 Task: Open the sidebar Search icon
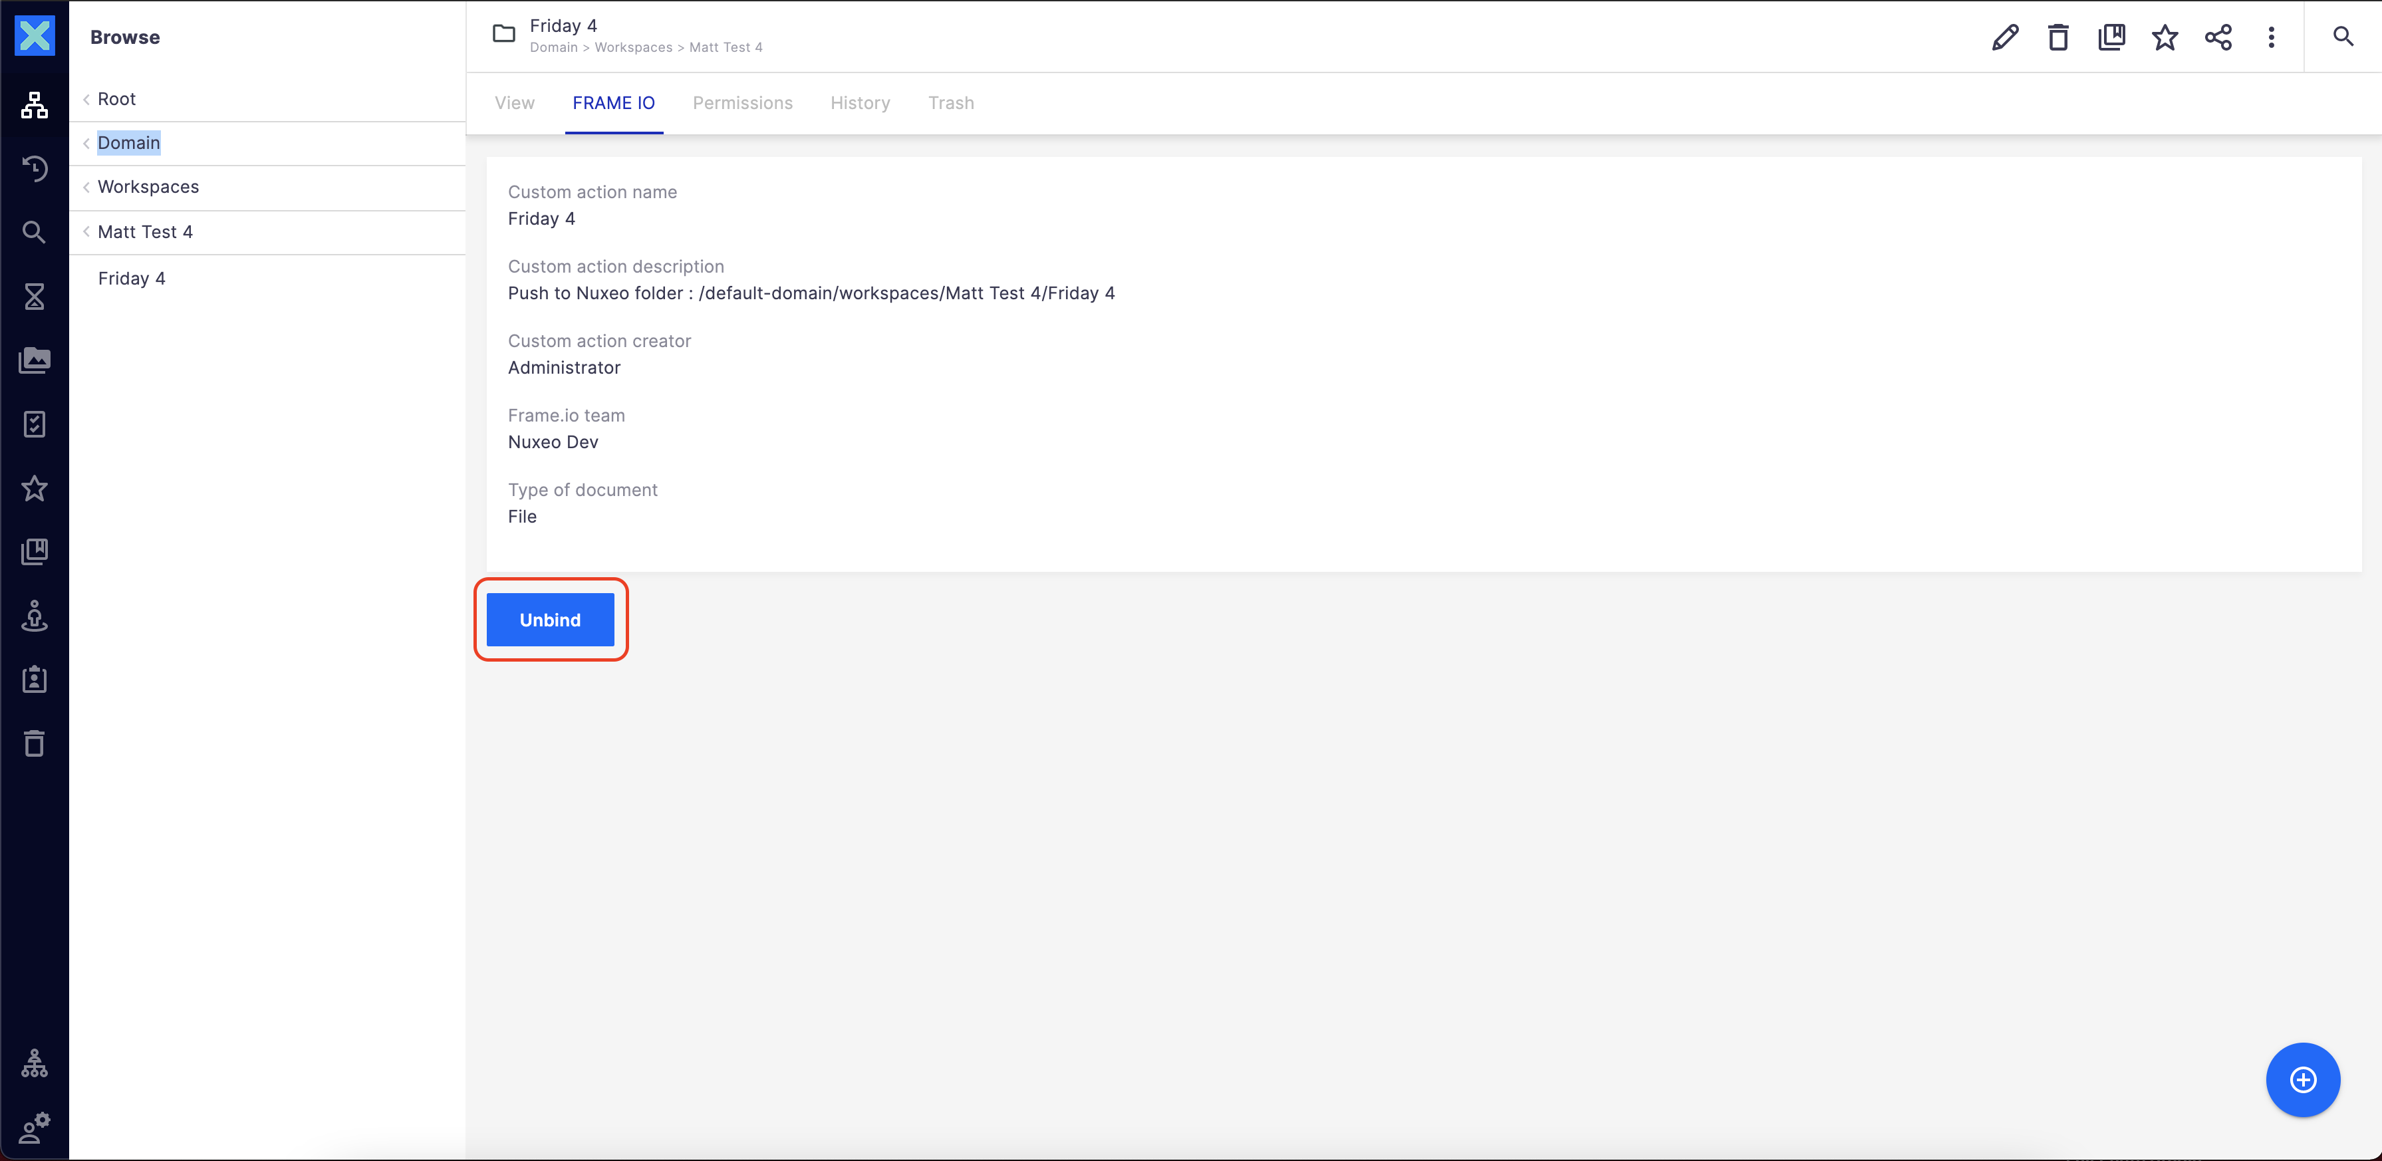coord(34,232)
